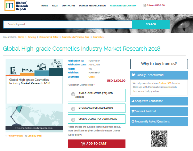Expand the Shop With Confidence section
Screen dimensions: 193x151
[159, 101]
